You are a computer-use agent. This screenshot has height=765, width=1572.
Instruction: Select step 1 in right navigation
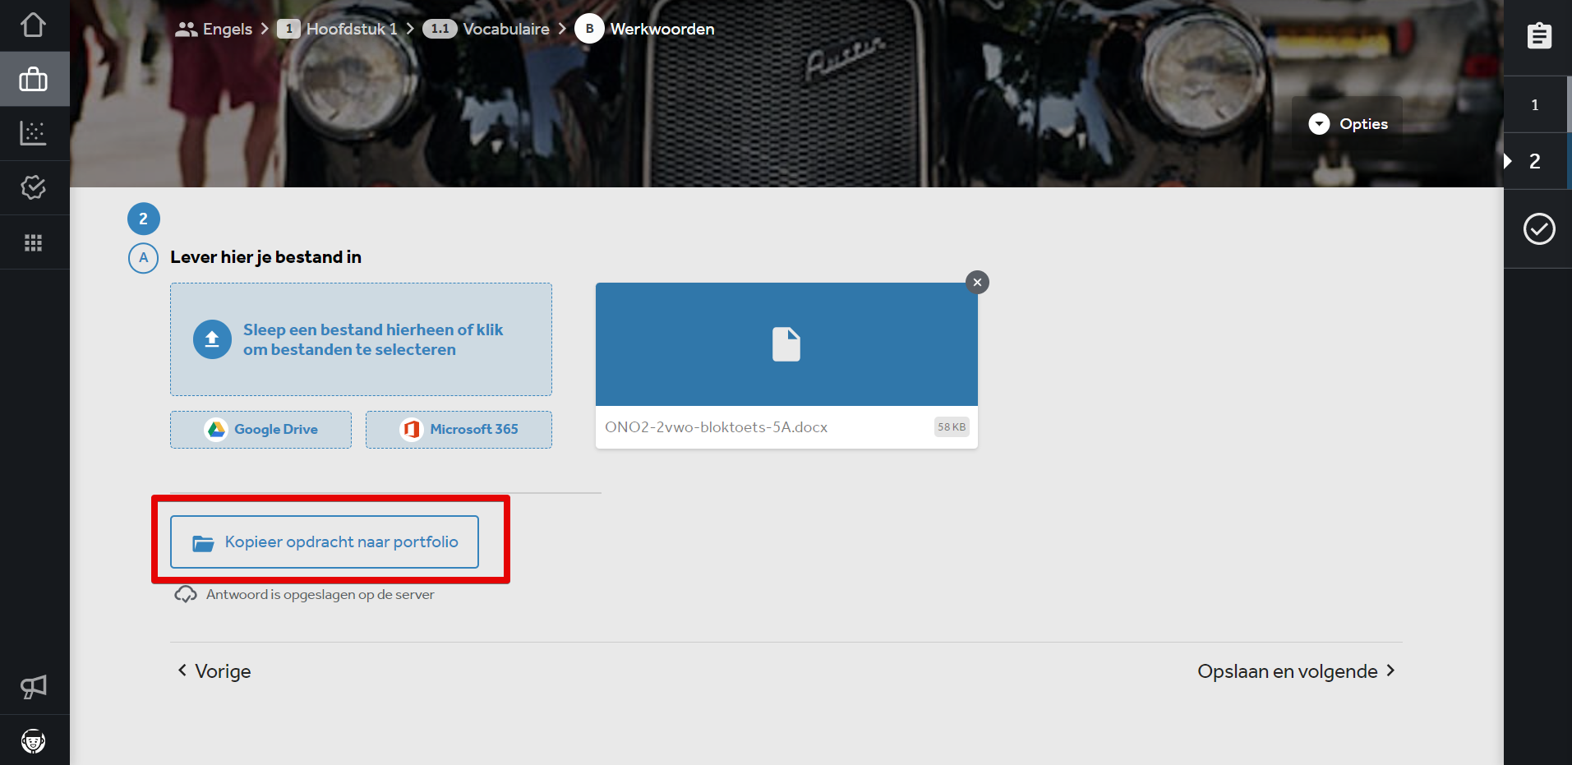1536,104
